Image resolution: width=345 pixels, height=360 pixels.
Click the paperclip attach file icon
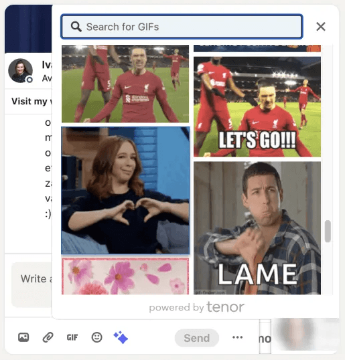[x=48, y=337]
